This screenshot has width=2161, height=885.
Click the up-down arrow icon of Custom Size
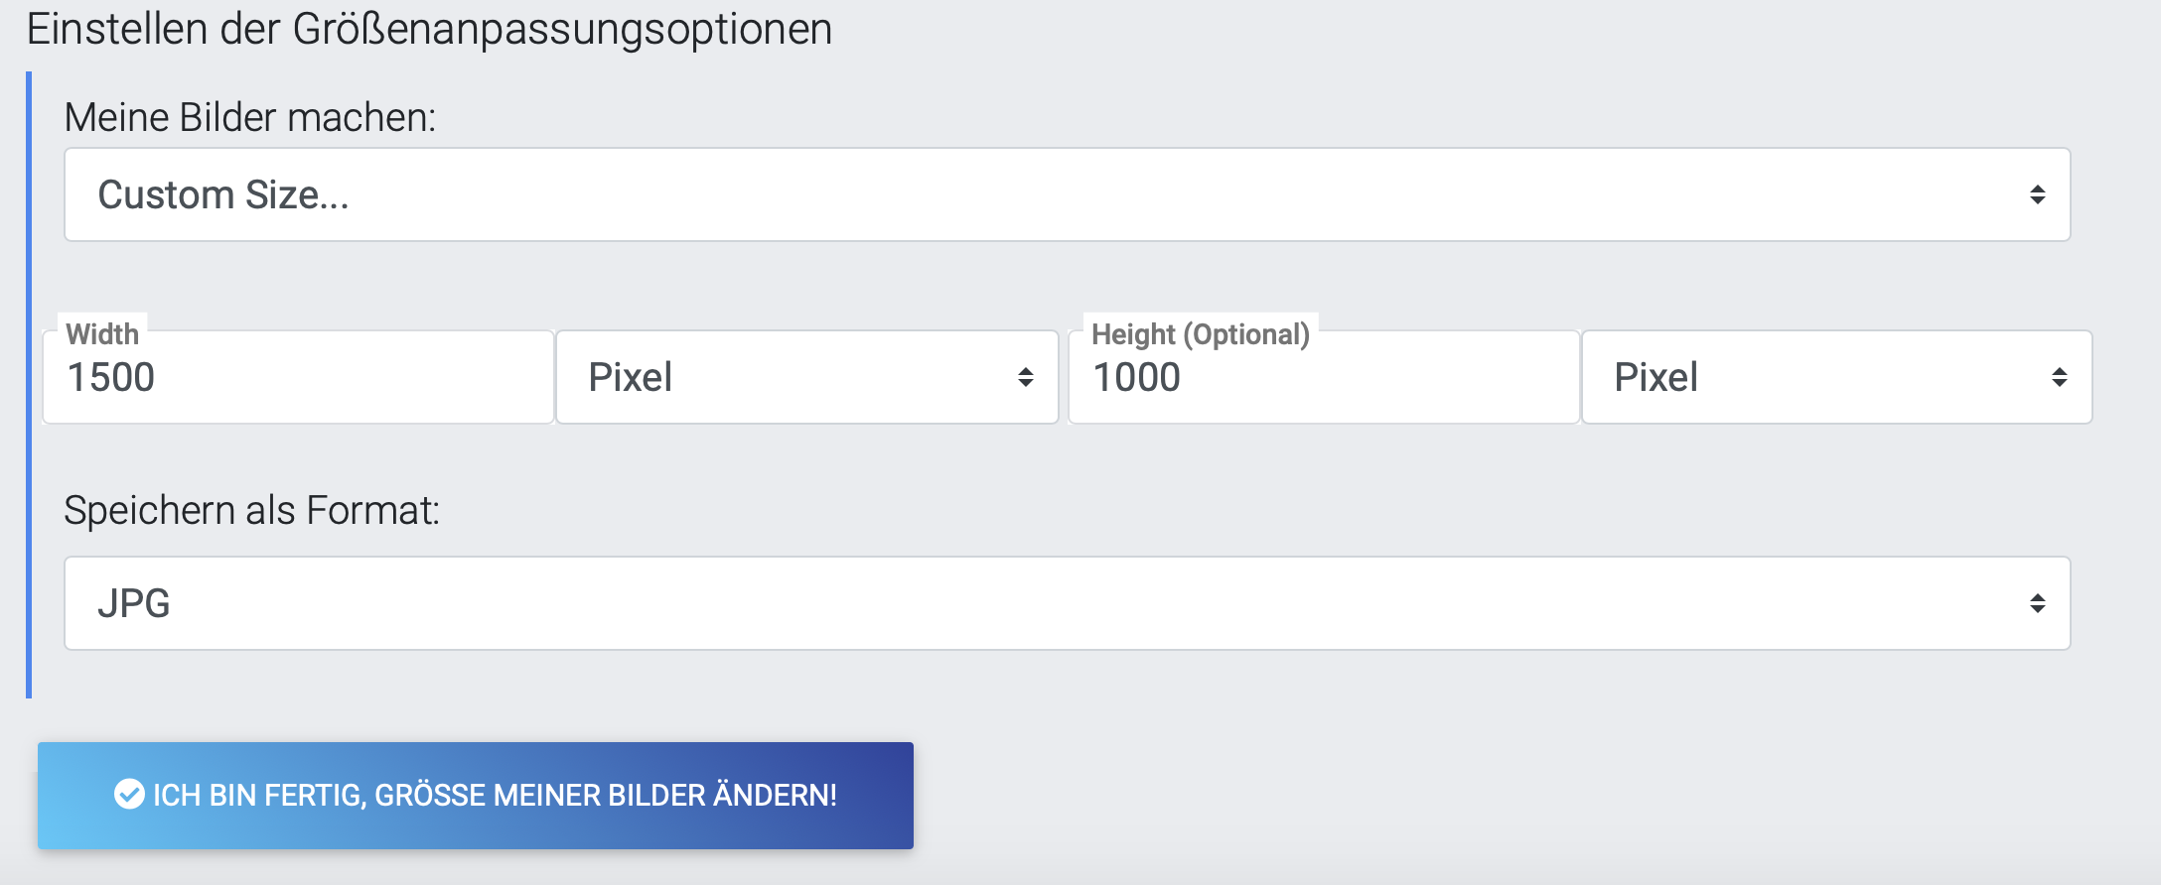2037,194
